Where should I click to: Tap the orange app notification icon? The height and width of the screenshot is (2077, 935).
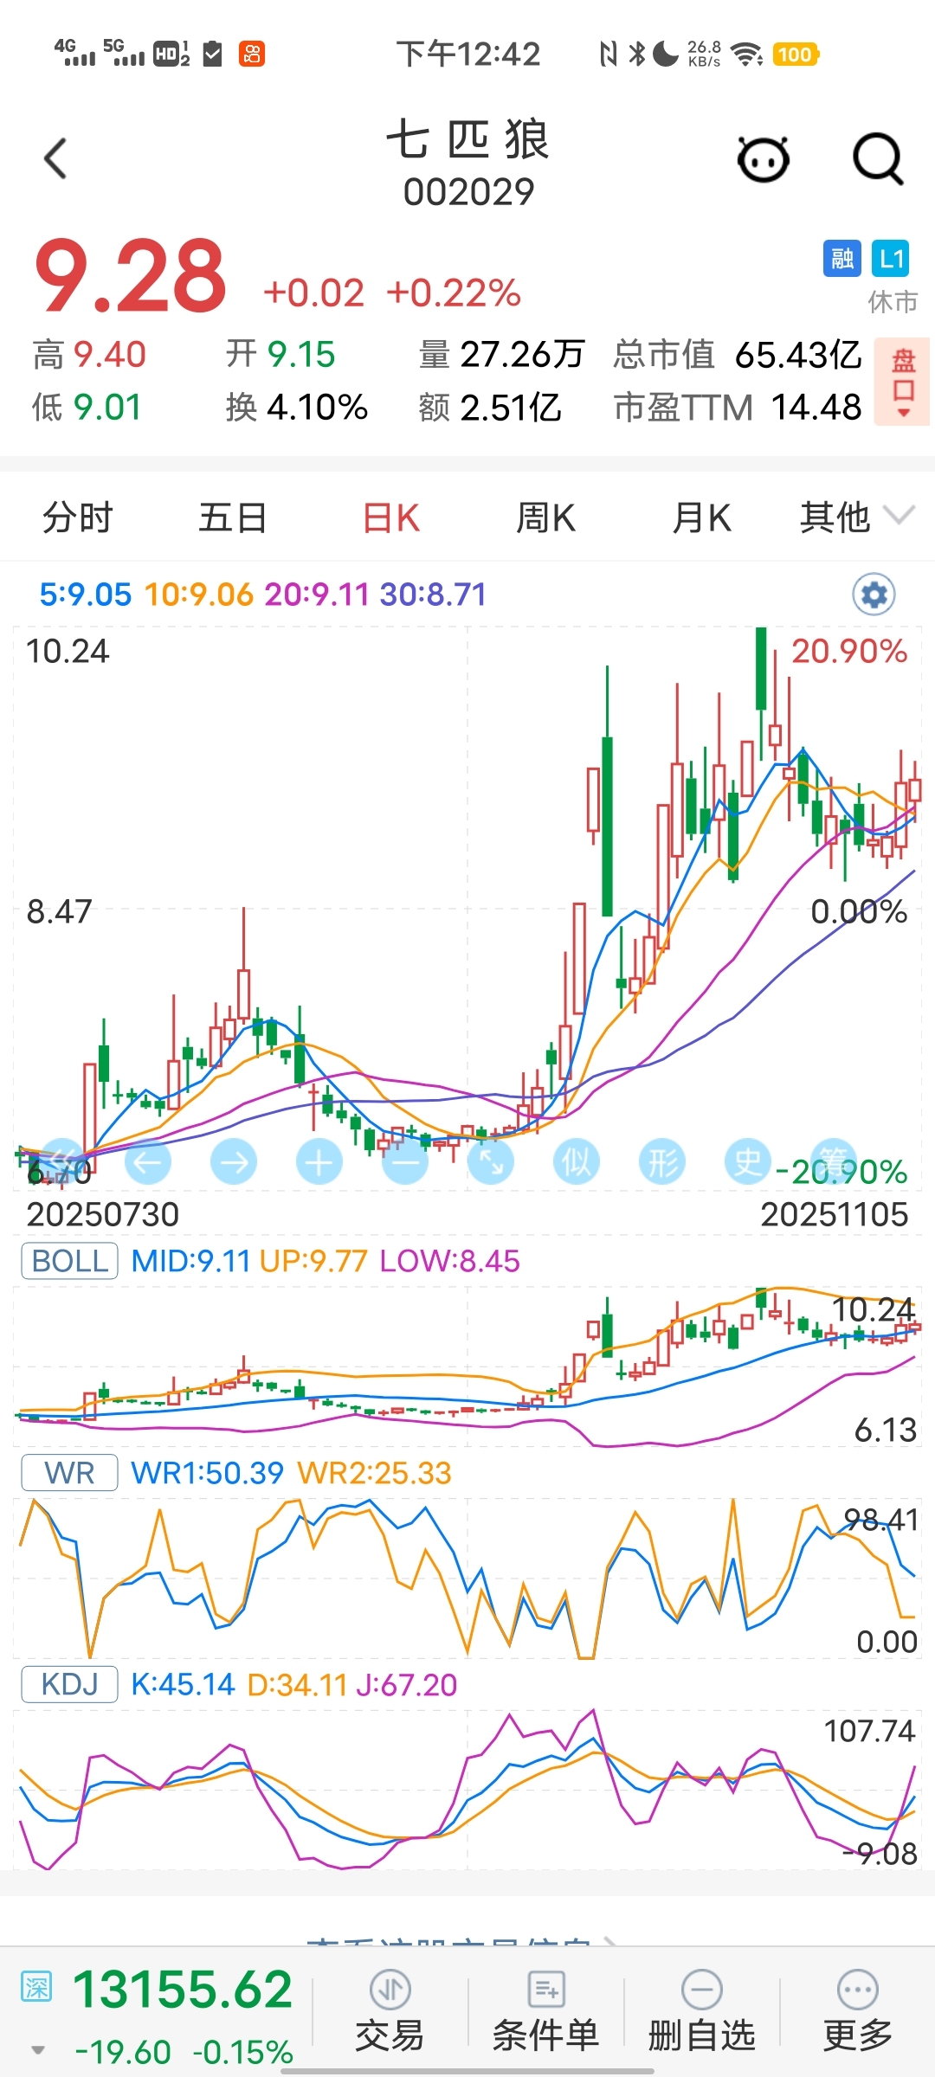(x=252, y=54)
